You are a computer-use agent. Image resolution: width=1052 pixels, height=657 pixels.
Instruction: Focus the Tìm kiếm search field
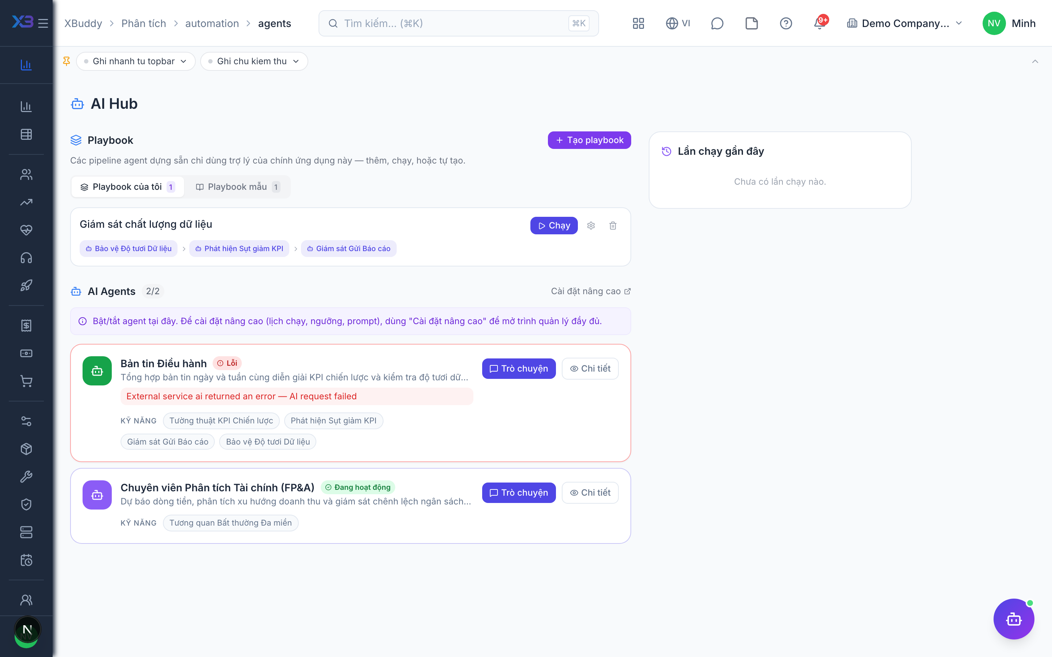[458, 23]
